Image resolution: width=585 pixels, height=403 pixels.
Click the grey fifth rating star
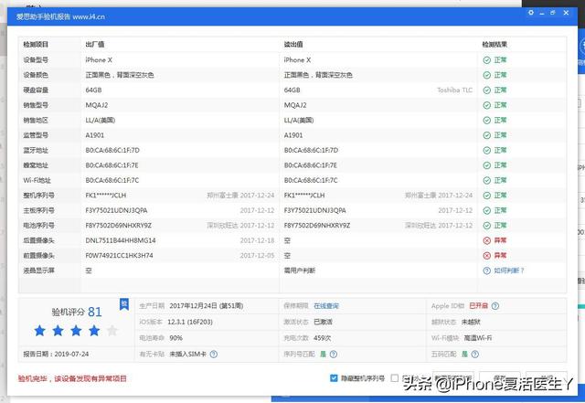click(112, 331)
